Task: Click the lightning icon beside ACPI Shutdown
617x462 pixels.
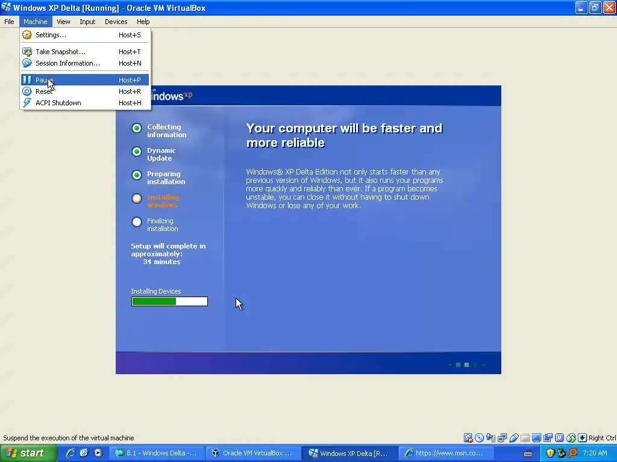Action: coord(27,102)
